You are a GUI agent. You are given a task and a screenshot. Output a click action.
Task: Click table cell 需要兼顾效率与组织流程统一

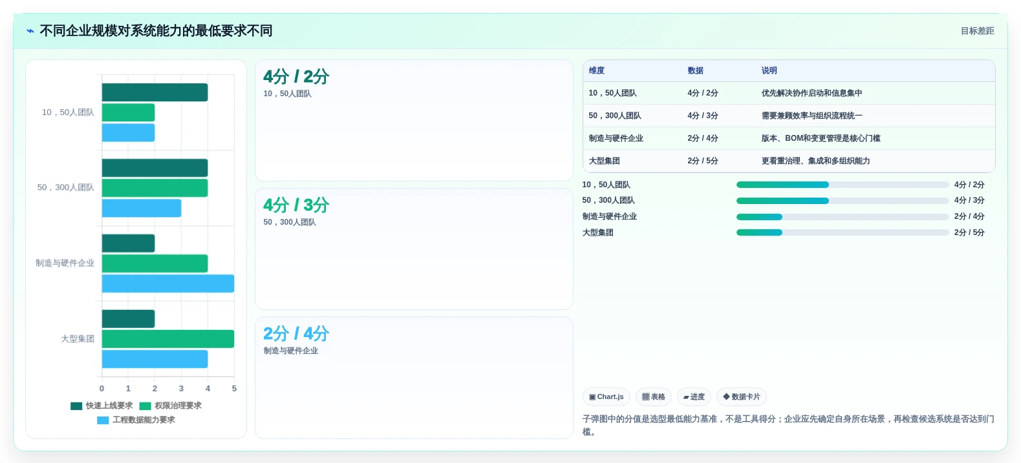pos(811,116)
